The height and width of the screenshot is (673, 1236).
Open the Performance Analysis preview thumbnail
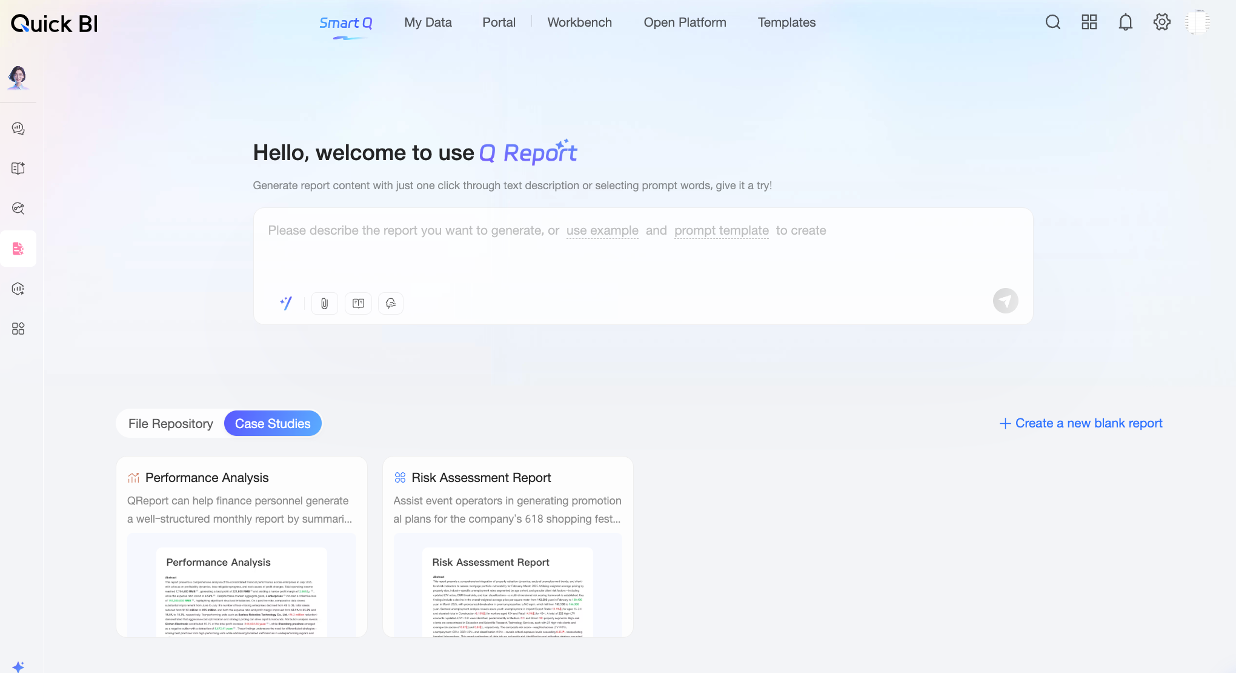click(x=242, y=585)
